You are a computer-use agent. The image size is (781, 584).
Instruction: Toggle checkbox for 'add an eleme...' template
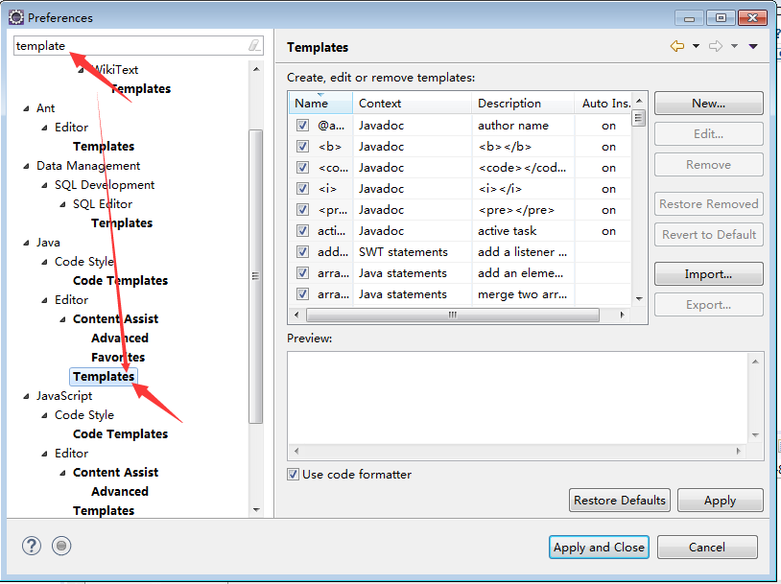click(x=302, y=273)
